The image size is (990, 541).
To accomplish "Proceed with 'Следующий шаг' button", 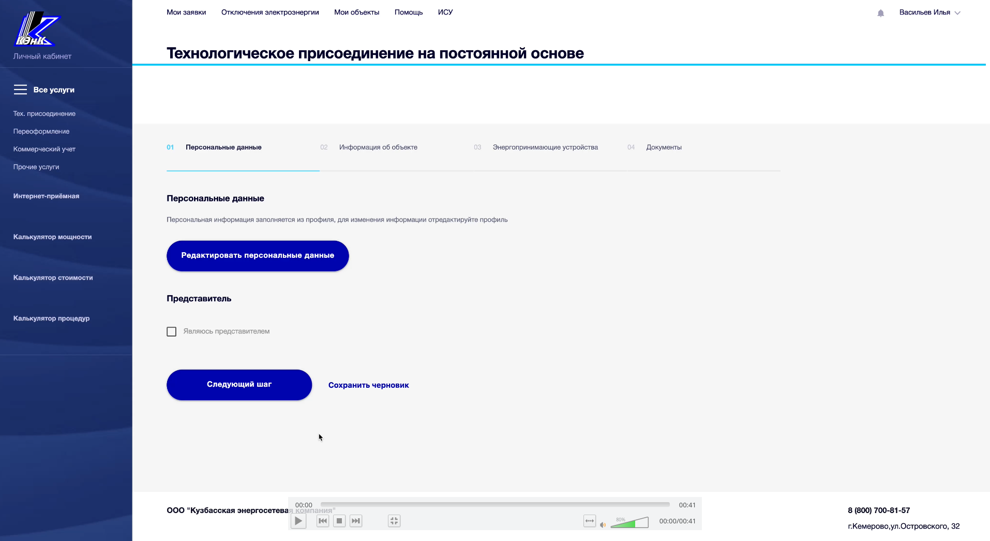I will [239, 385].
